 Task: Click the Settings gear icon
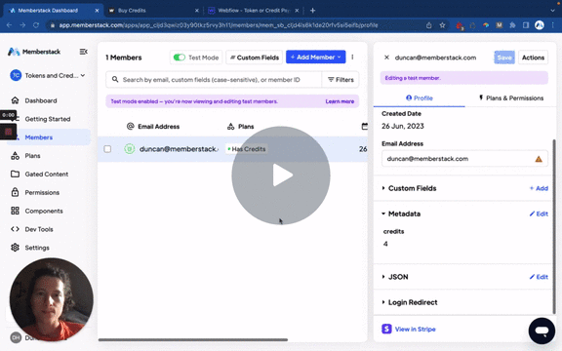tap(15, 248)
